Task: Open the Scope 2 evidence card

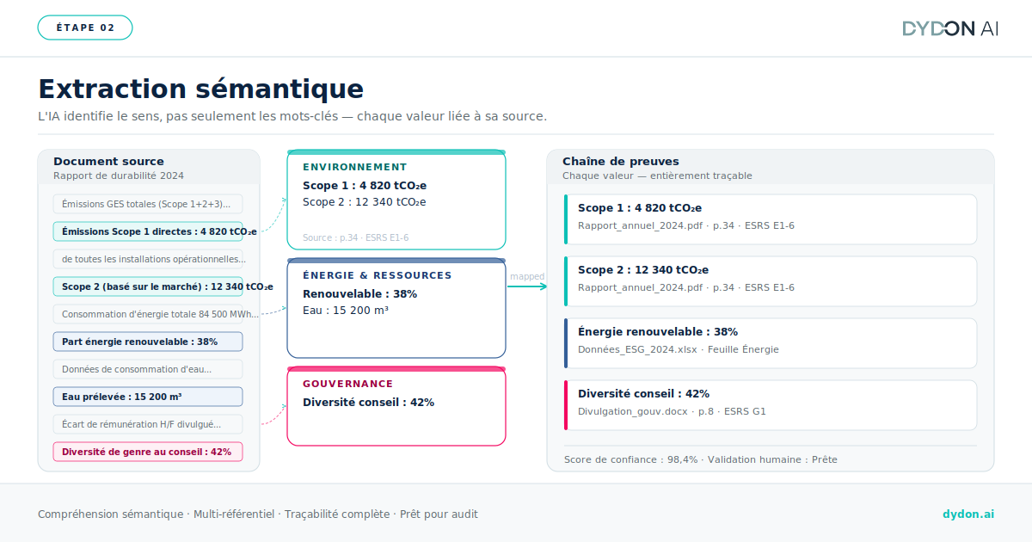Action: [771, 280]
